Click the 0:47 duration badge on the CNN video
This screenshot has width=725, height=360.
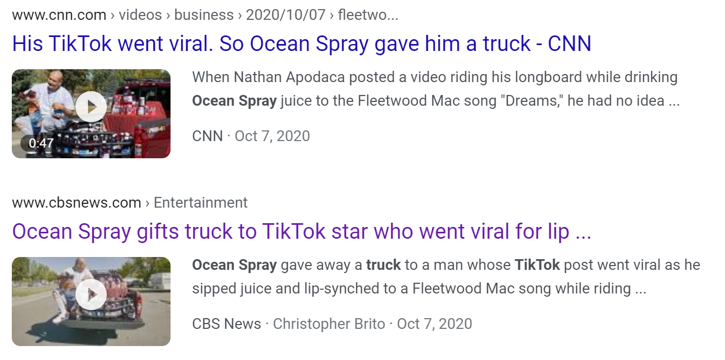pos(41,143)
